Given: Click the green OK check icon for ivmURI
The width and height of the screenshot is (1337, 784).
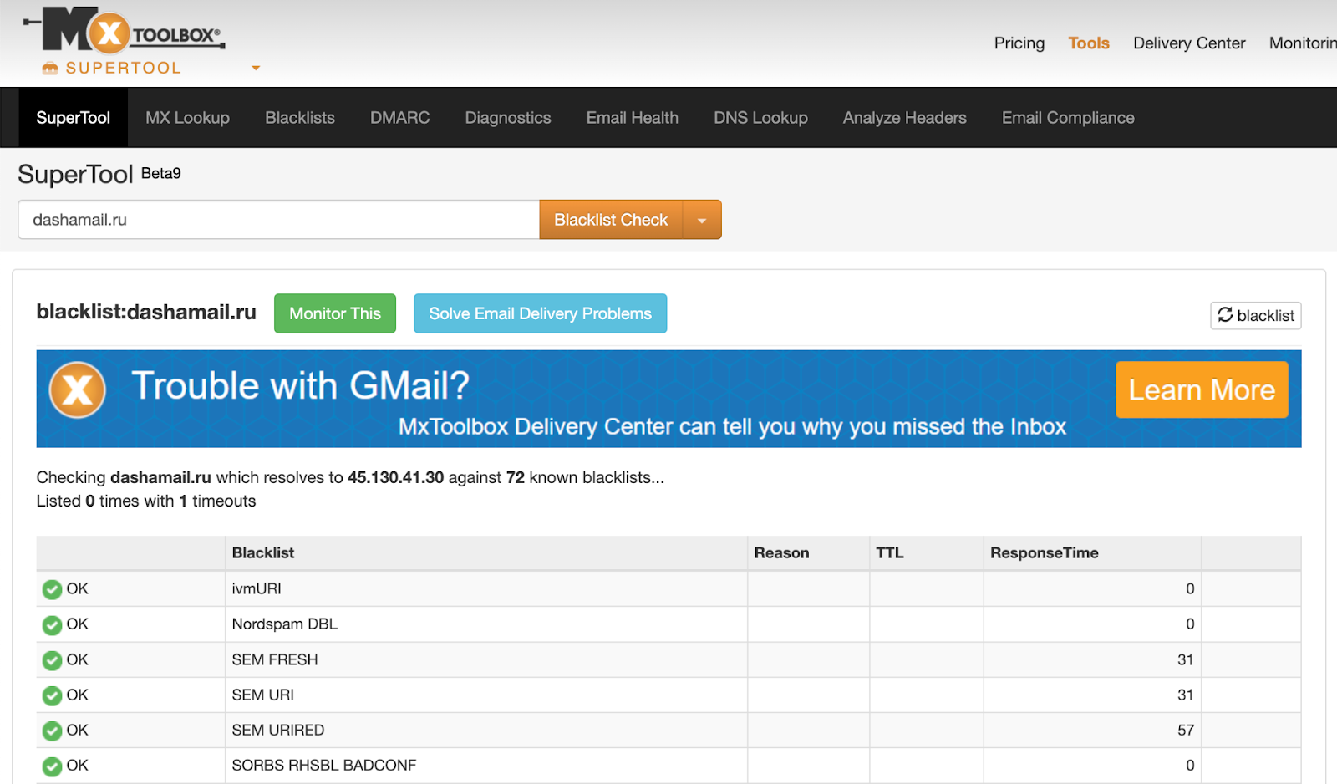Looking at the screenshot, I should (52, 589).
